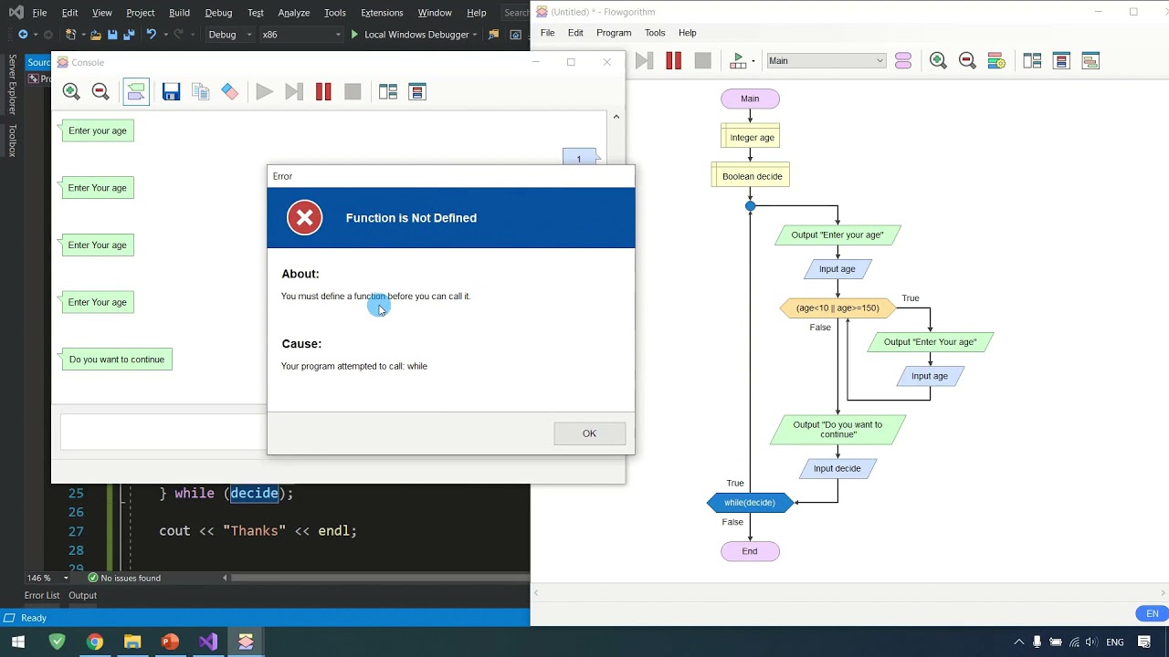Open the Flowgorithm Tools menu
1169x657 pixels.
pyautogui.click(x=655, y=33)
